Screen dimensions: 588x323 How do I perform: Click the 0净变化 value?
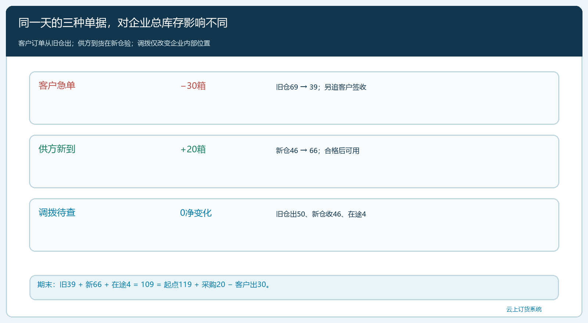[x=196, y=213]
